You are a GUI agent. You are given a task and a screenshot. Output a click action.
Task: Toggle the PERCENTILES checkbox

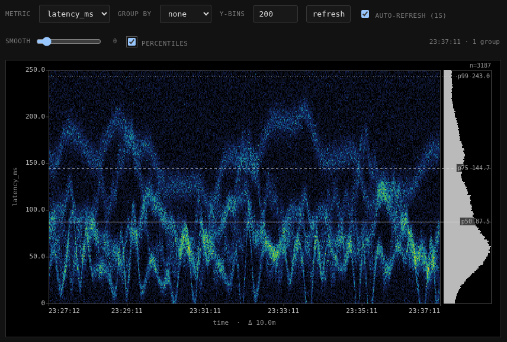pos(131,41)
